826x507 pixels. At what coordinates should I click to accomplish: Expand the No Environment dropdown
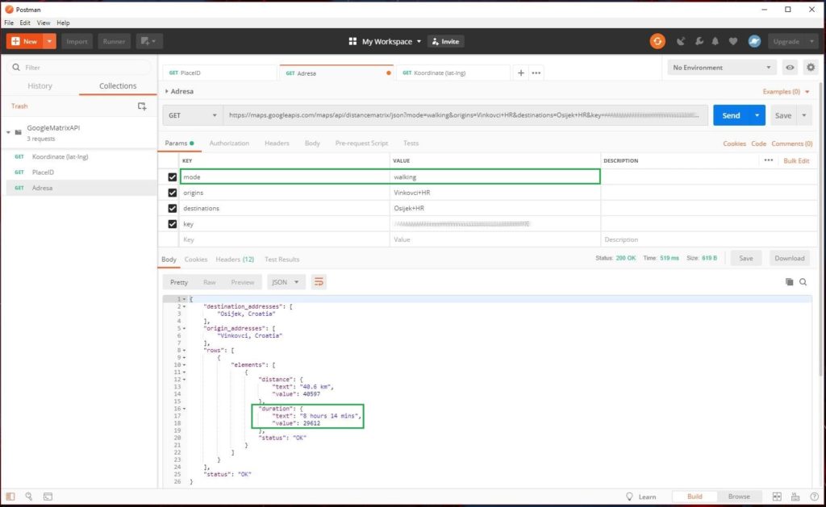coord(722,68)
